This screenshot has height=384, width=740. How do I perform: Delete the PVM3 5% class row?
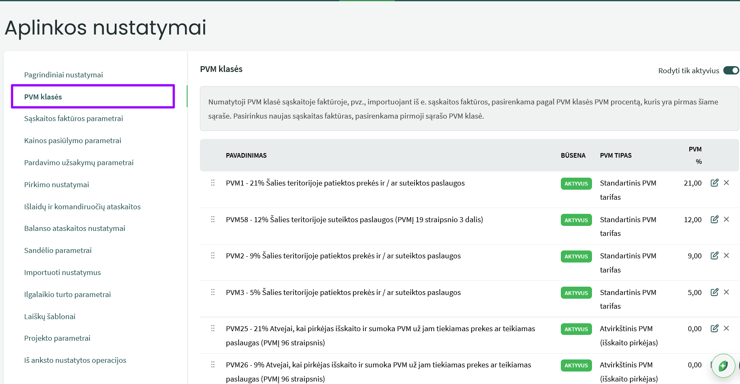[x=726, y=292]
